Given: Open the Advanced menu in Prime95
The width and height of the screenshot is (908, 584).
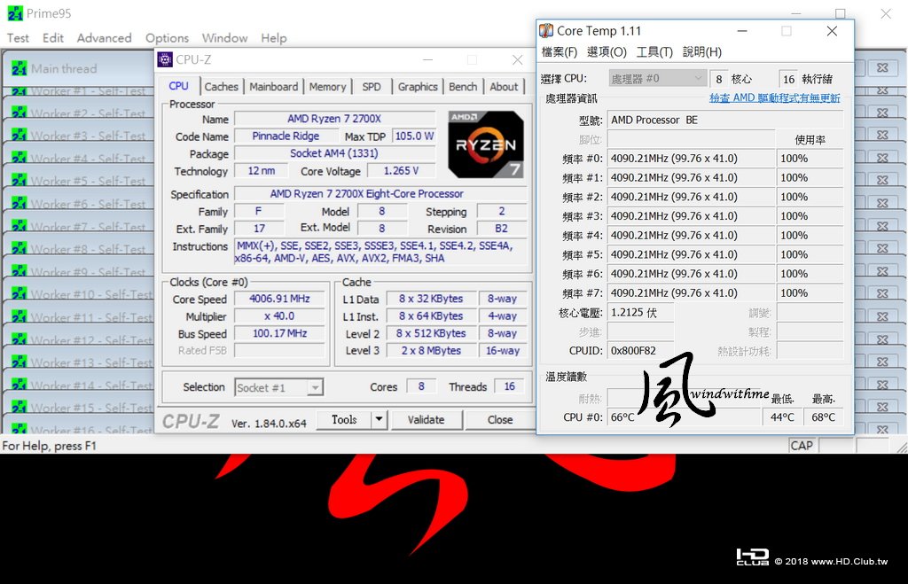Looking at the screenshot, I should click(x=105, y=38).
